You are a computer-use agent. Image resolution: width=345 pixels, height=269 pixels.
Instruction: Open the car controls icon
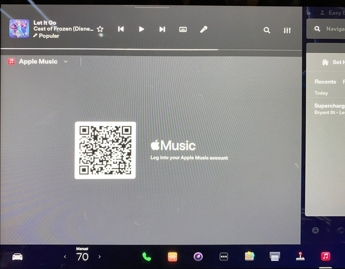click(x=17, y=257)
